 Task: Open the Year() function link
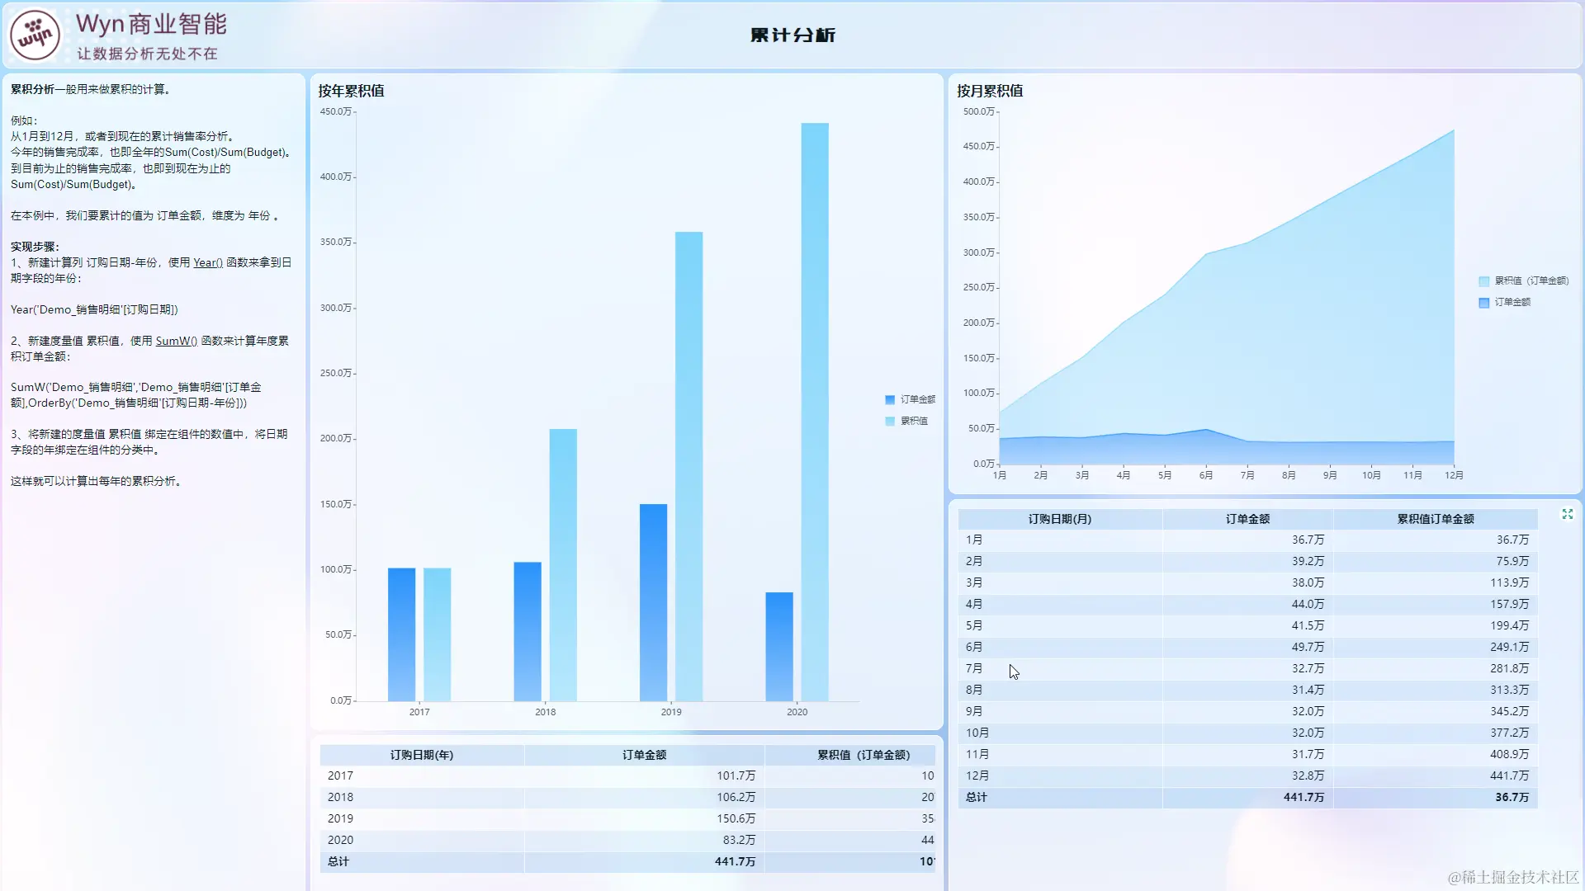(x=207, y=262)
